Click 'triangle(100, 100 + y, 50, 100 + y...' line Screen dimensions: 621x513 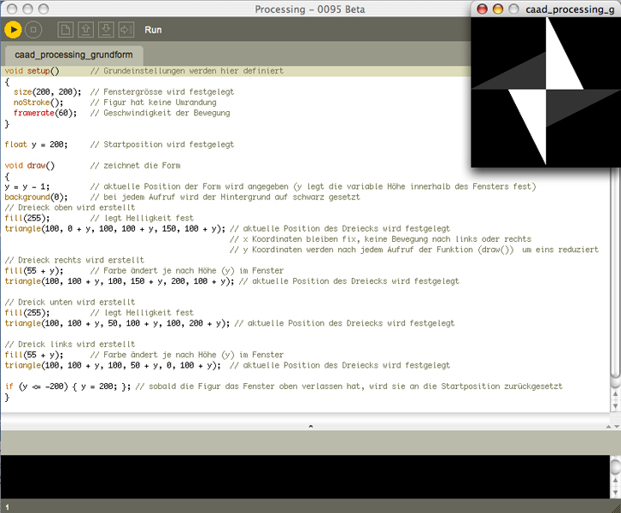point(117,323)
